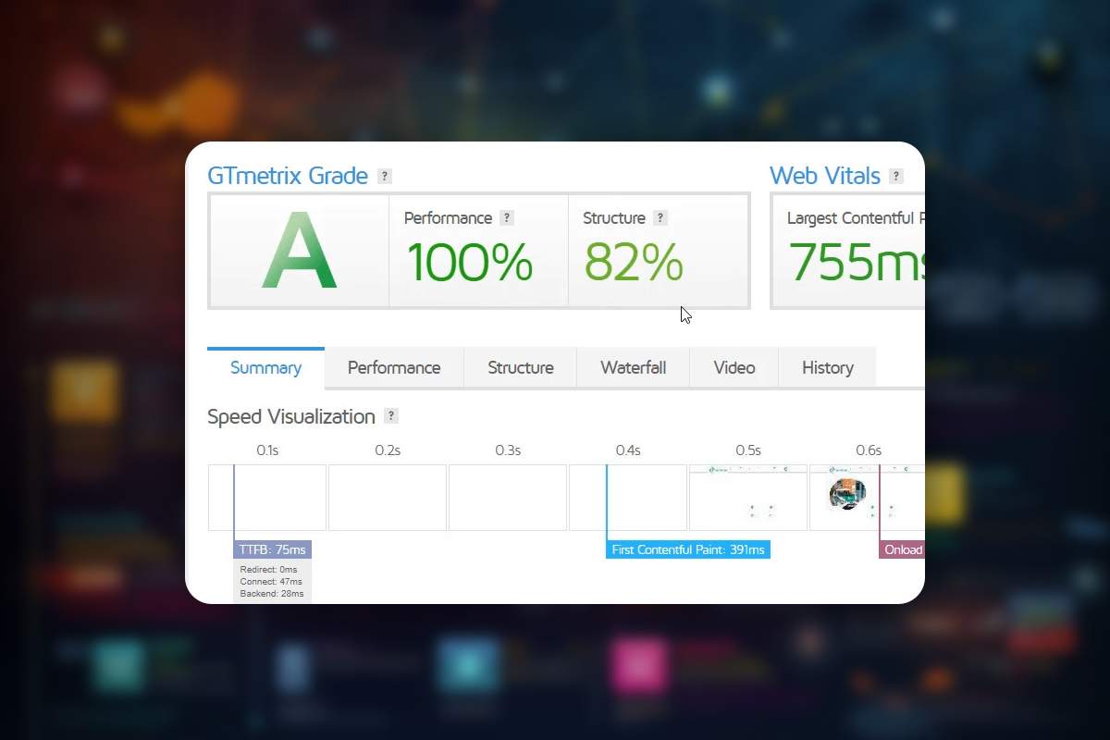Switch to the Performance tab
Image resolution: width=1110 pixels, height=740 pixels.
coord(394,367)
